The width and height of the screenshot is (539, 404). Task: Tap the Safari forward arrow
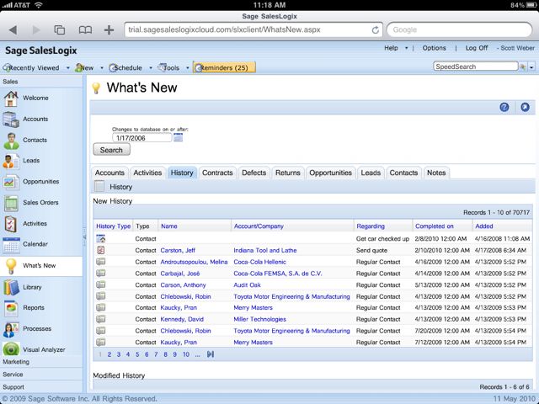36,30
